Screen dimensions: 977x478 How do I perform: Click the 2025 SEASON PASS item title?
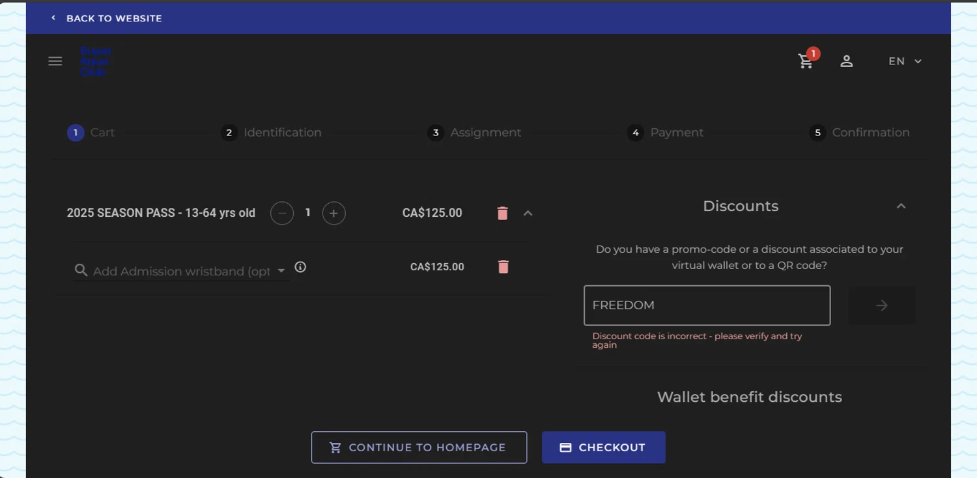click(161, 213)
